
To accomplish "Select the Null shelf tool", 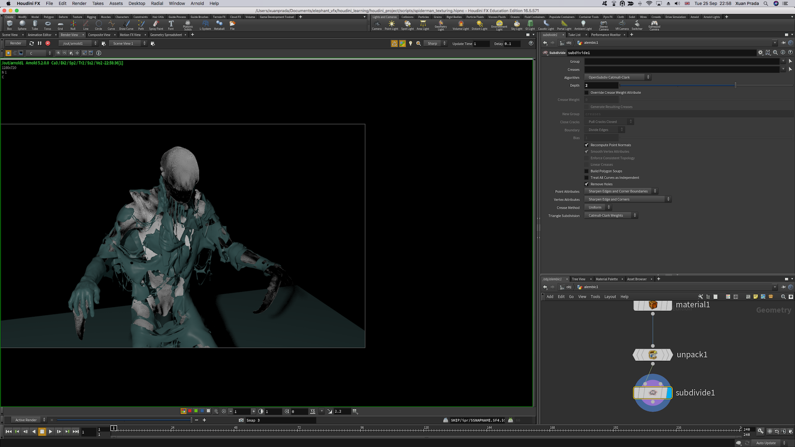I will (x=73, y=25).
